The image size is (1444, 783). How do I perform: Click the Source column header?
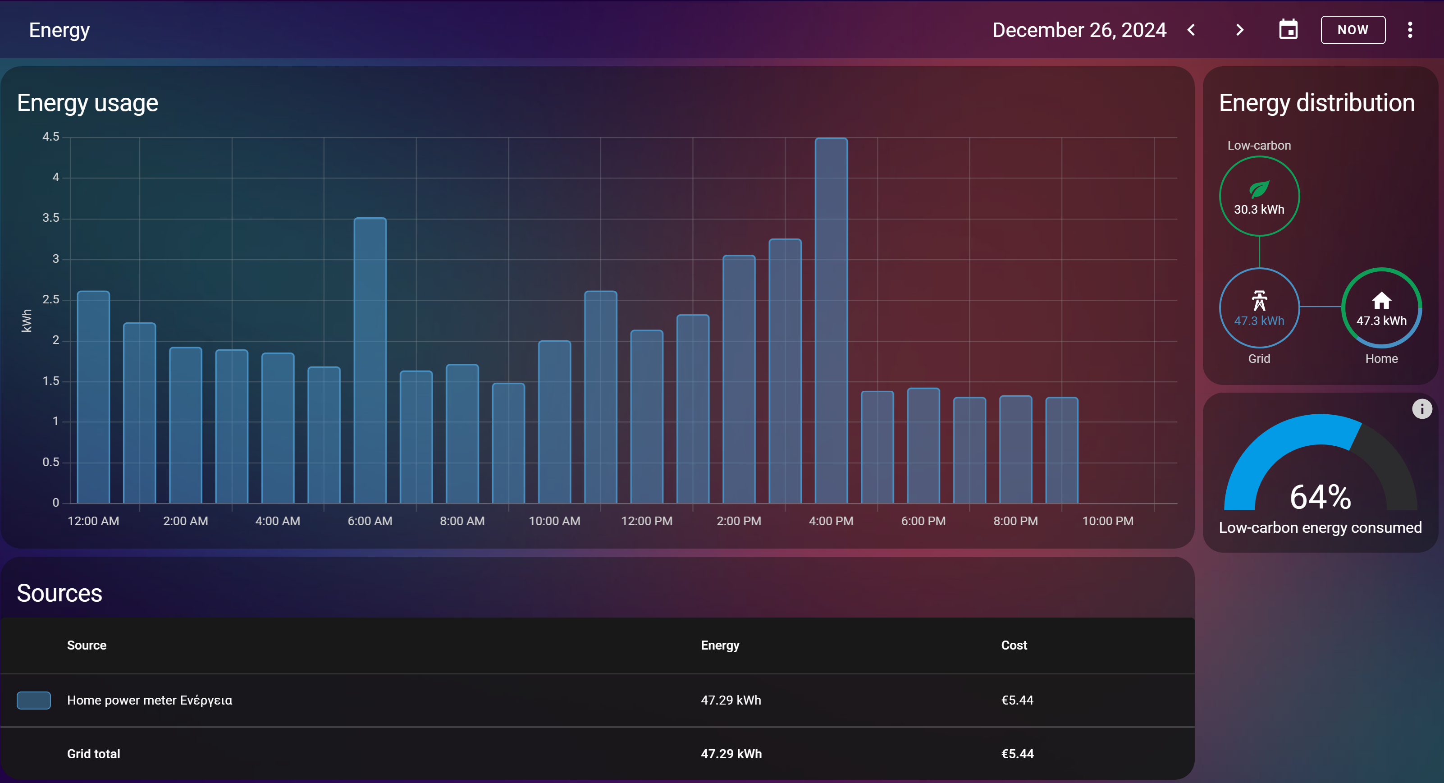click(x=87, y=645)
